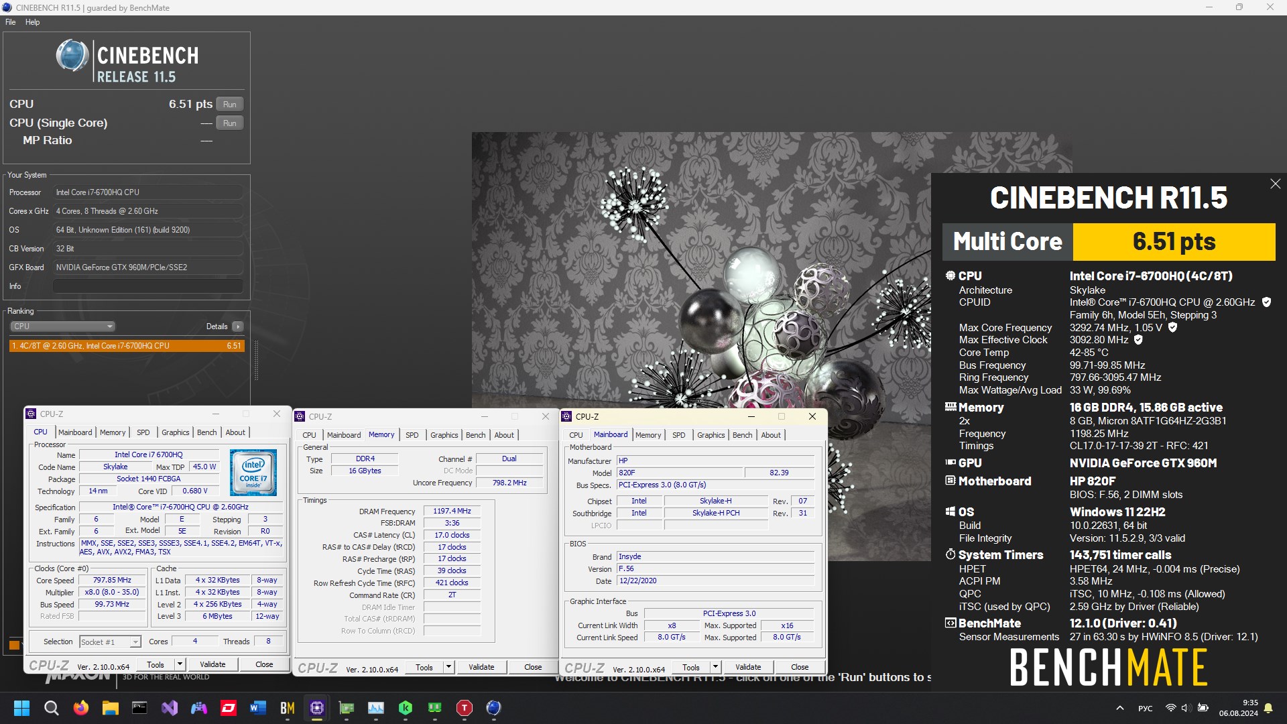Click the Memory module icon in BenchMate panel

coord(950,407)
